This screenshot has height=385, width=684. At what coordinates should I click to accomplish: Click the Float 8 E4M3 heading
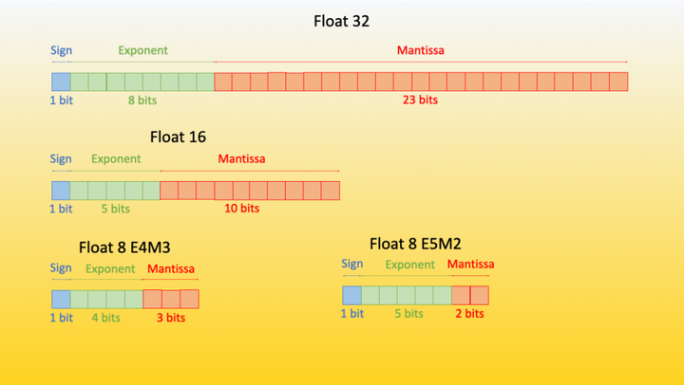click(124, 247)
